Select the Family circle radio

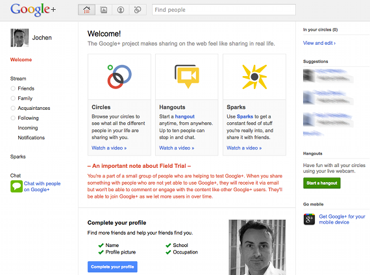tap(13, 98)
